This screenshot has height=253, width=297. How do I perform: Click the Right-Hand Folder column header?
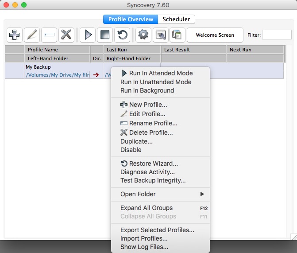click(132, 58)
